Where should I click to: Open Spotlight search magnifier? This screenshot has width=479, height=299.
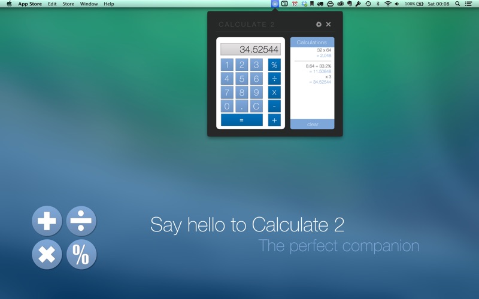457,4
